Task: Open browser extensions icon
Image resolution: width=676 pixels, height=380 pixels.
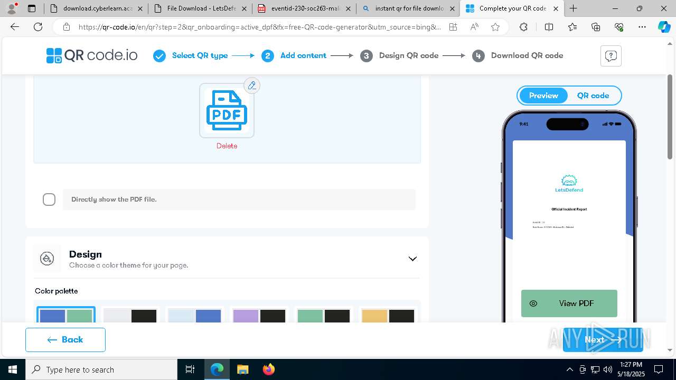Action: coord(523,27)
